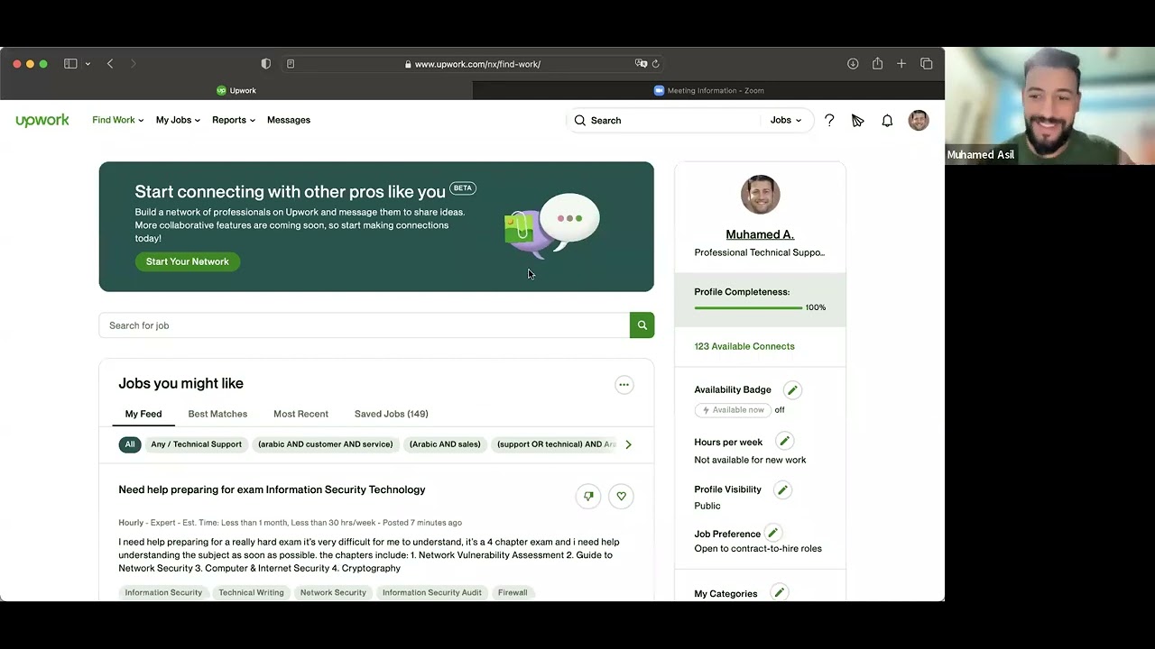Toggle the Safari sidebar icon
The width and height of the screenshot is (1155, 649).
(x=70, y=64)
